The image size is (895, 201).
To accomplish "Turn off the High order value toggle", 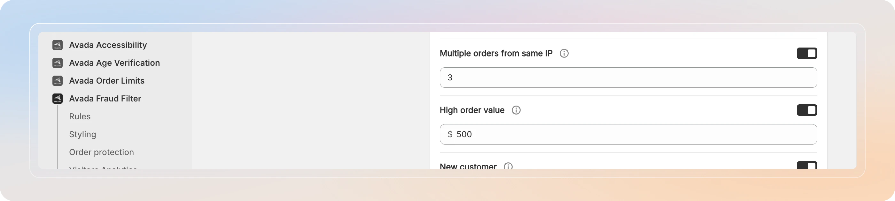I will (807, 110).
